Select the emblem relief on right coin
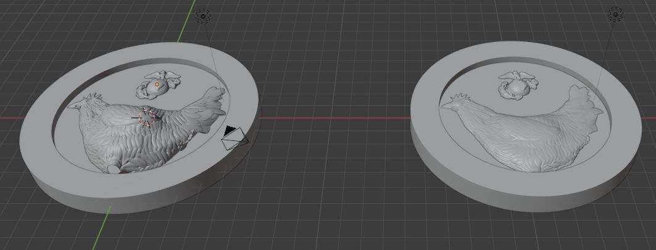656x250 pixels. (x=519, y=85)
